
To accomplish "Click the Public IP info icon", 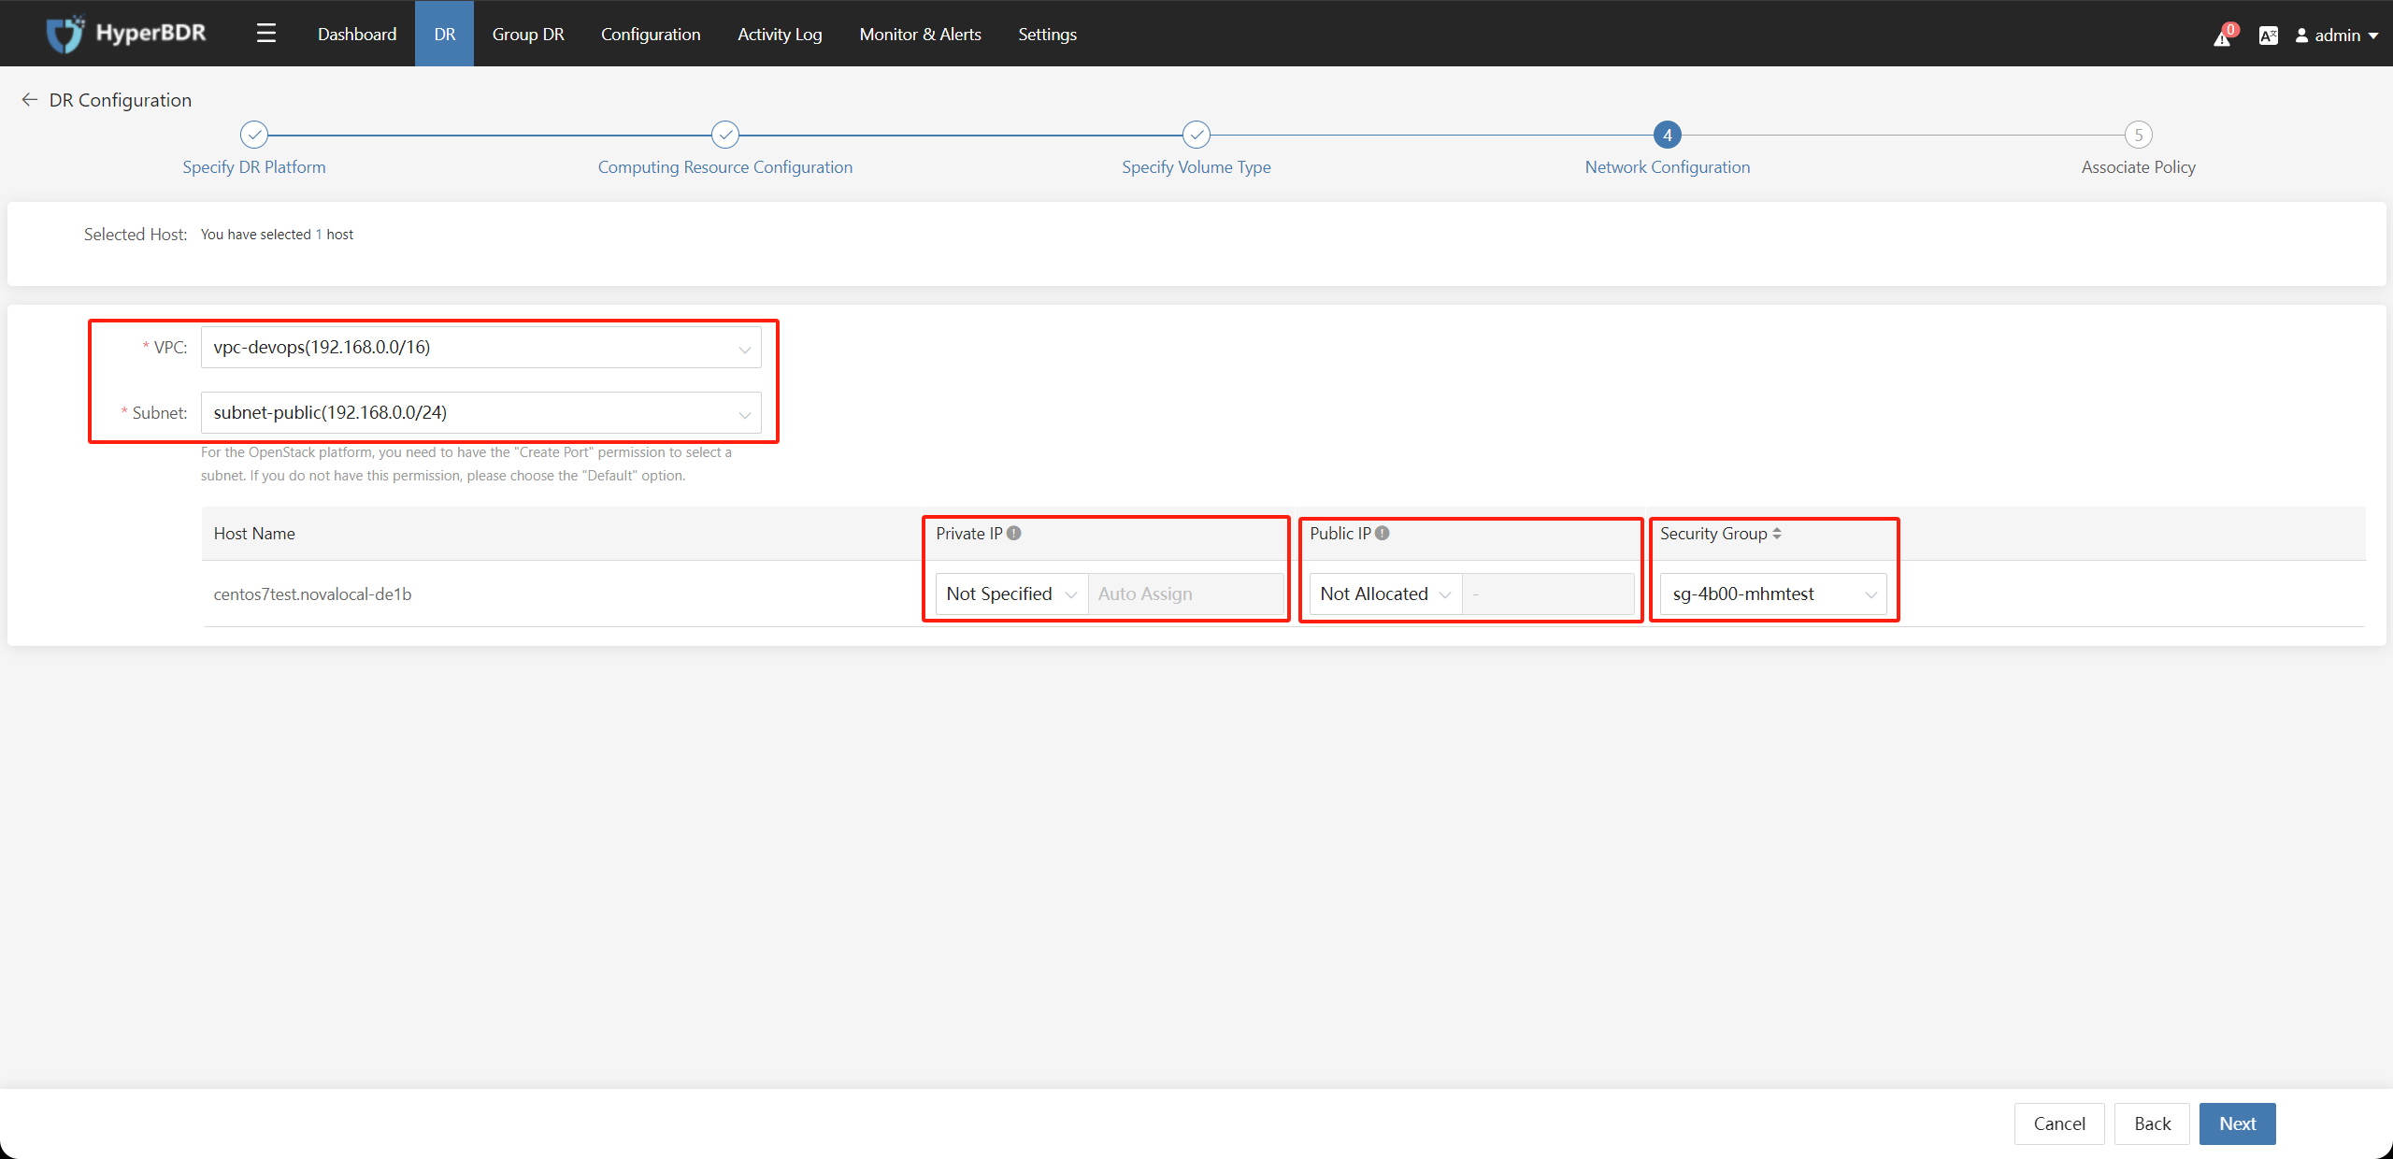I will pyautogui.click(x=1383, y=533).
